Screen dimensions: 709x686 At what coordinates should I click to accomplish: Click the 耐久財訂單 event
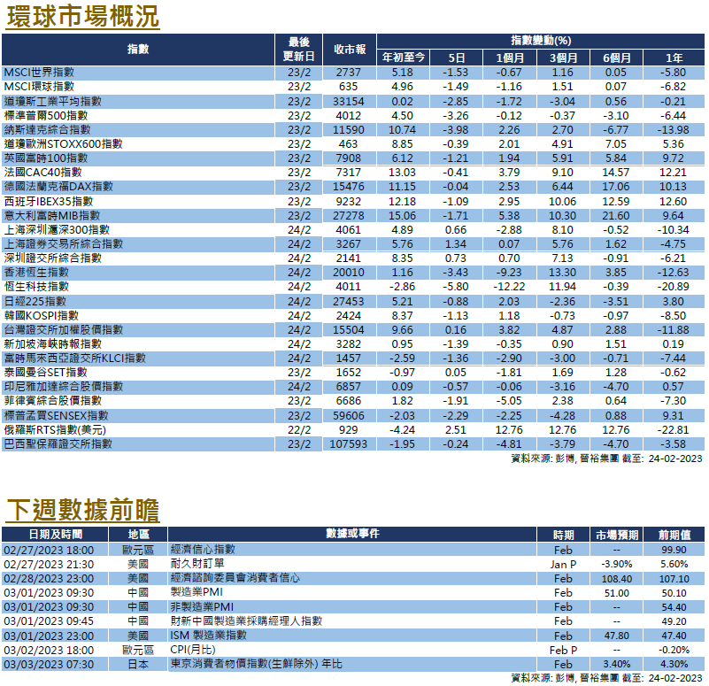tap(197, 564)
